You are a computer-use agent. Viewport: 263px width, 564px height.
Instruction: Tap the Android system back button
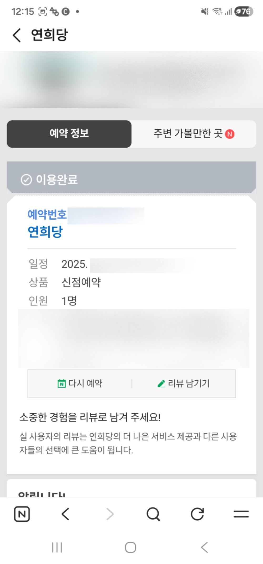coord(204,547)
